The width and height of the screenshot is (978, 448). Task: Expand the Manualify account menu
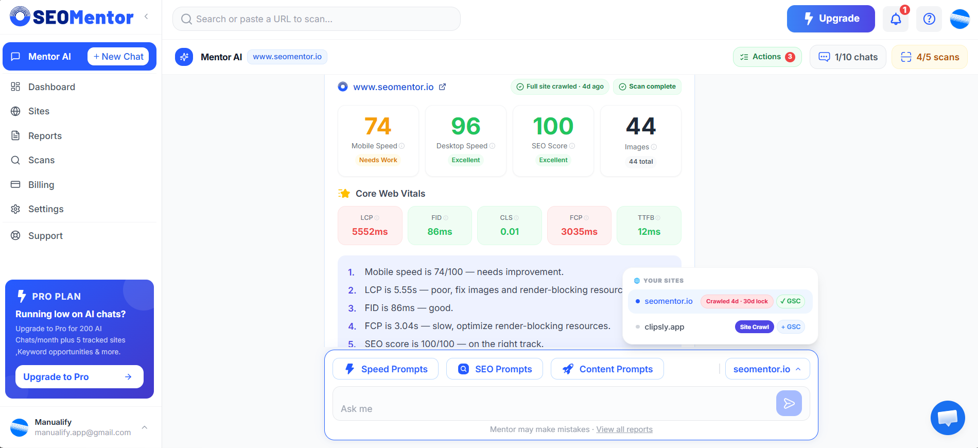coord(145,427)
